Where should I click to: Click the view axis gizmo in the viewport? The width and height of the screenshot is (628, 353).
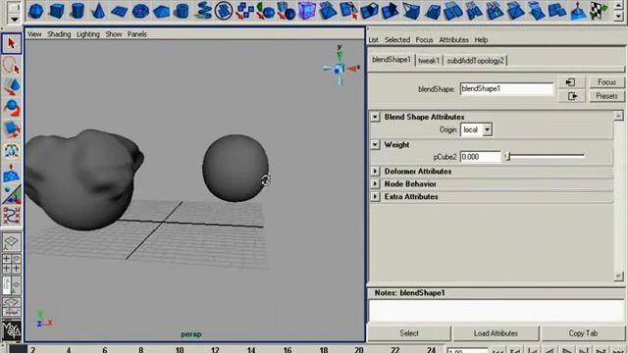pos(340,68)
